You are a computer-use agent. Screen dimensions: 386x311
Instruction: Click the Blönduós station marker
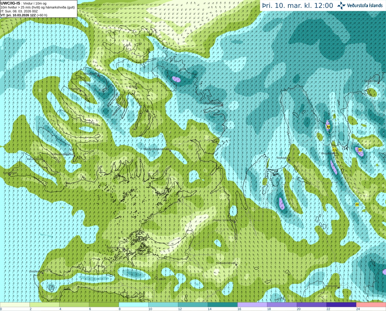pos(289,160)
